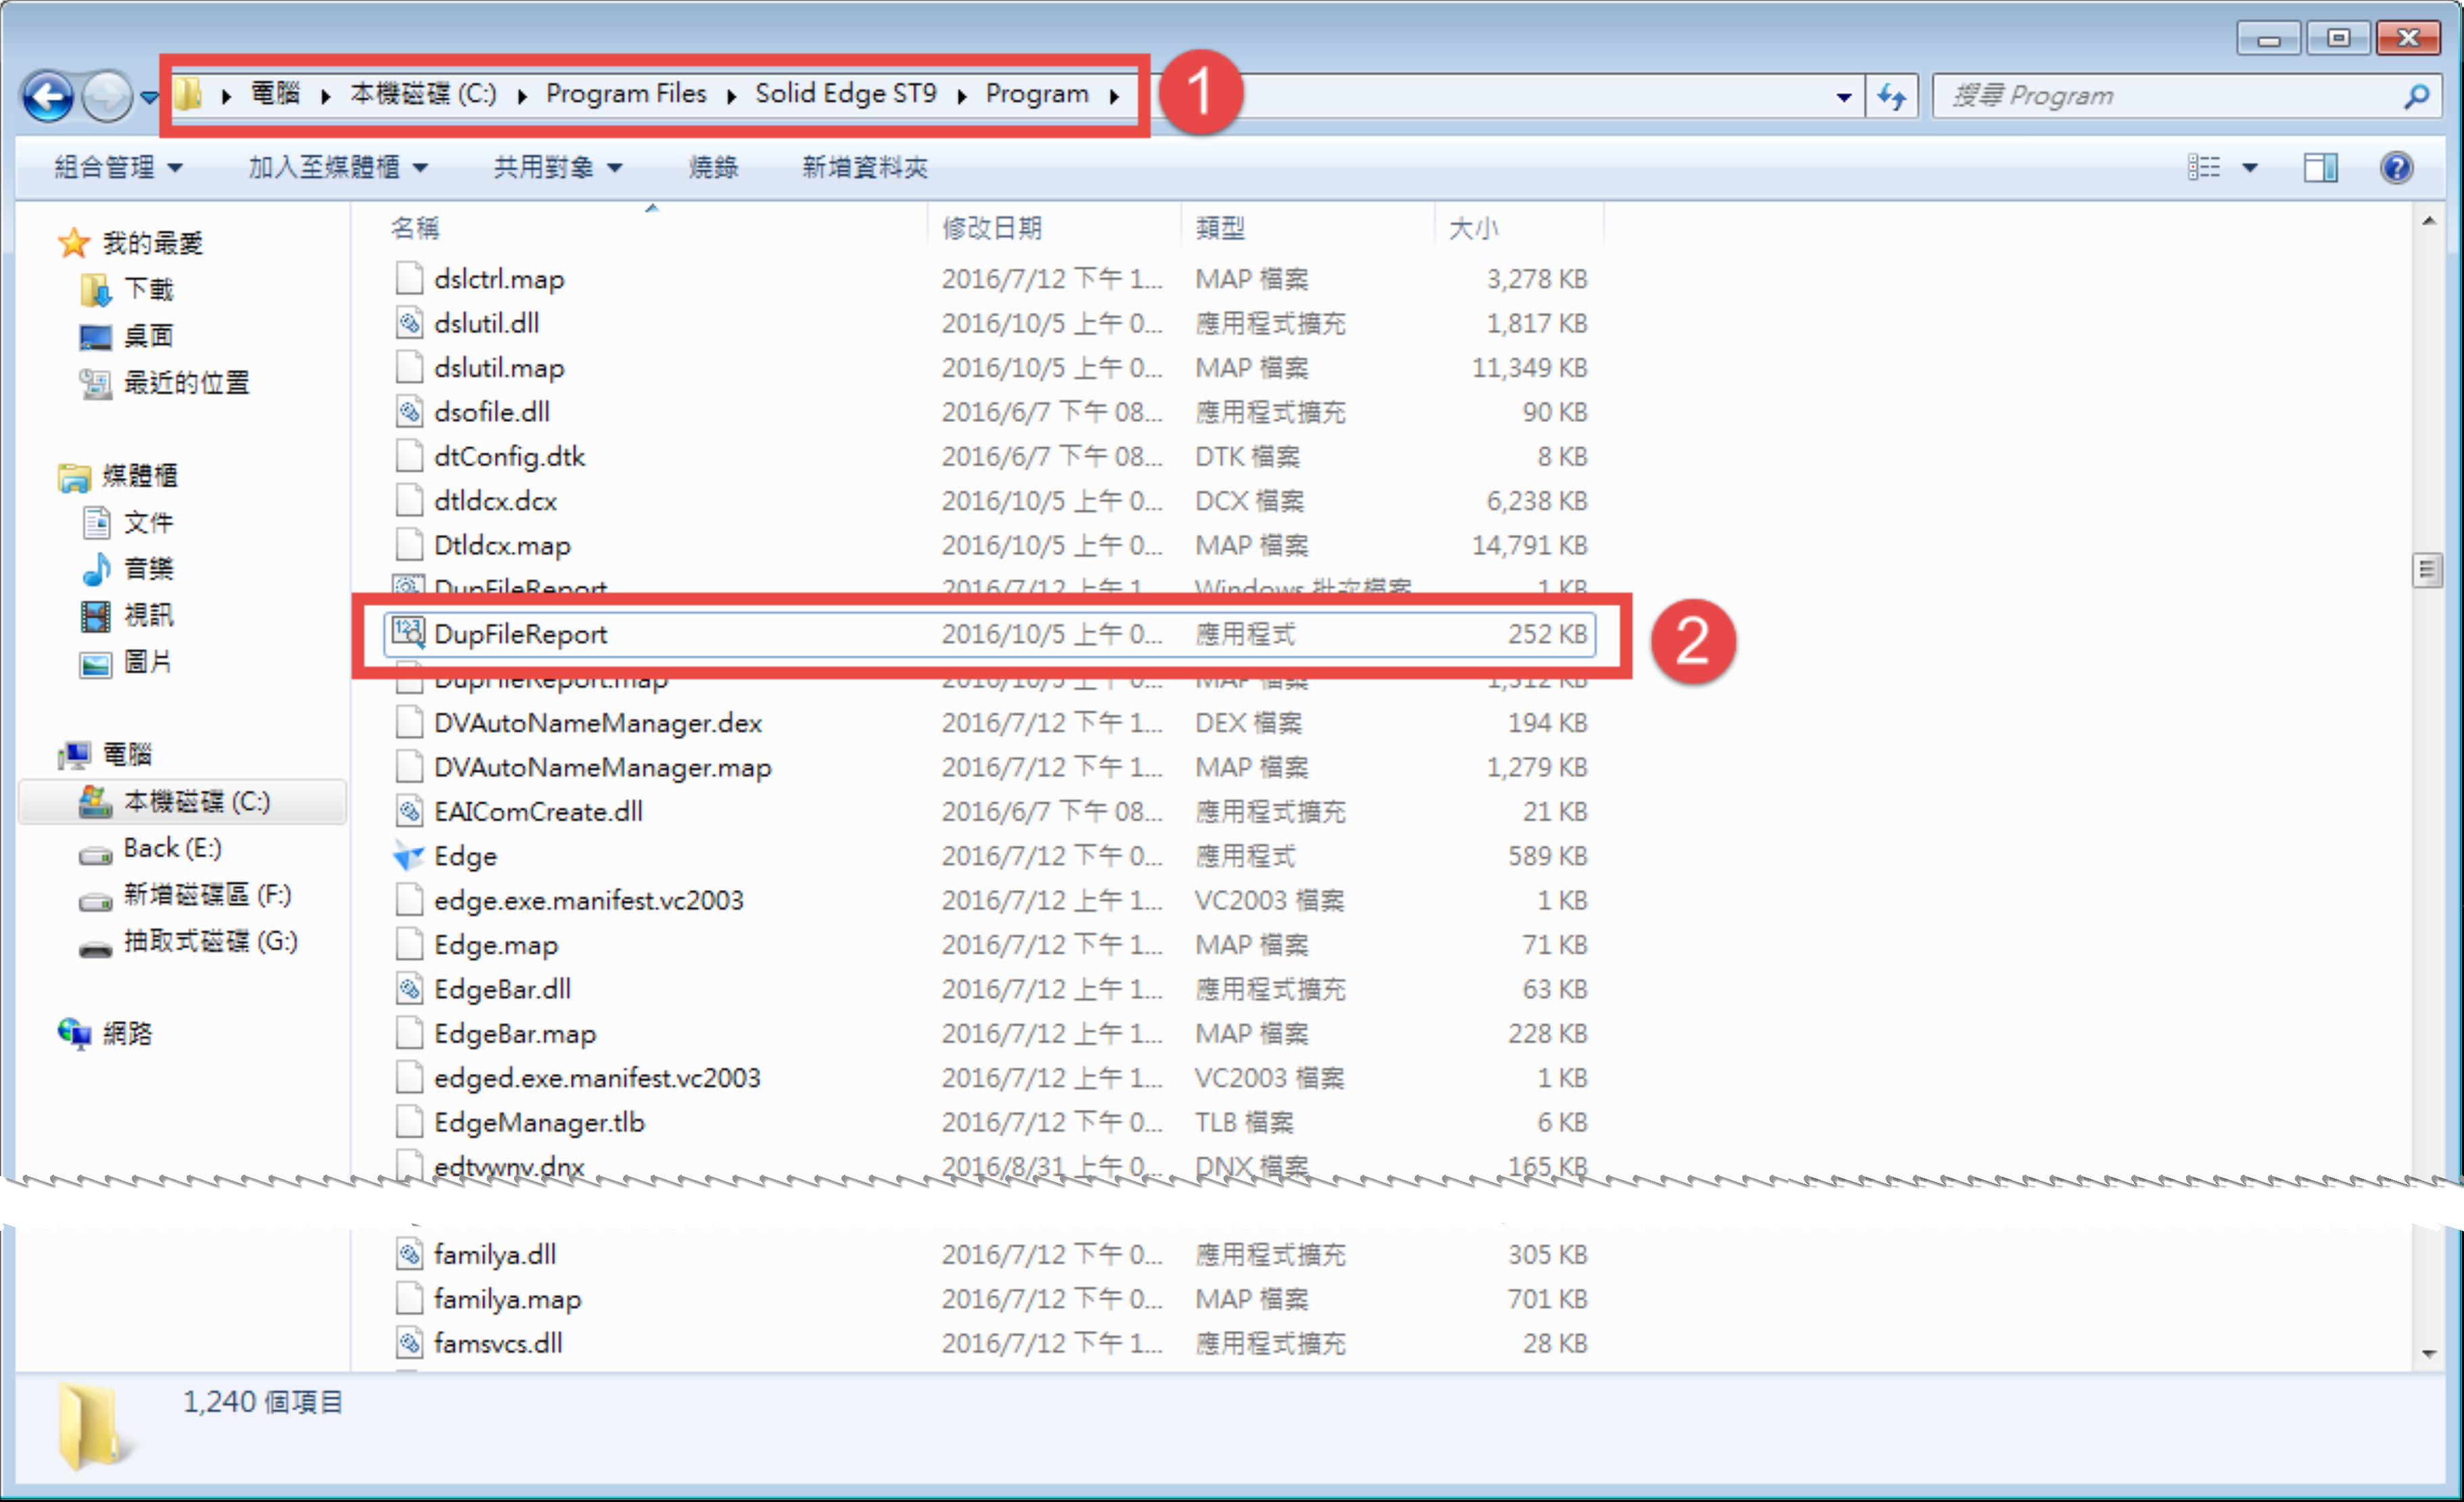2464x1502 pixels.
Task: Select Back (E:) drive
Action: [172, 848]
